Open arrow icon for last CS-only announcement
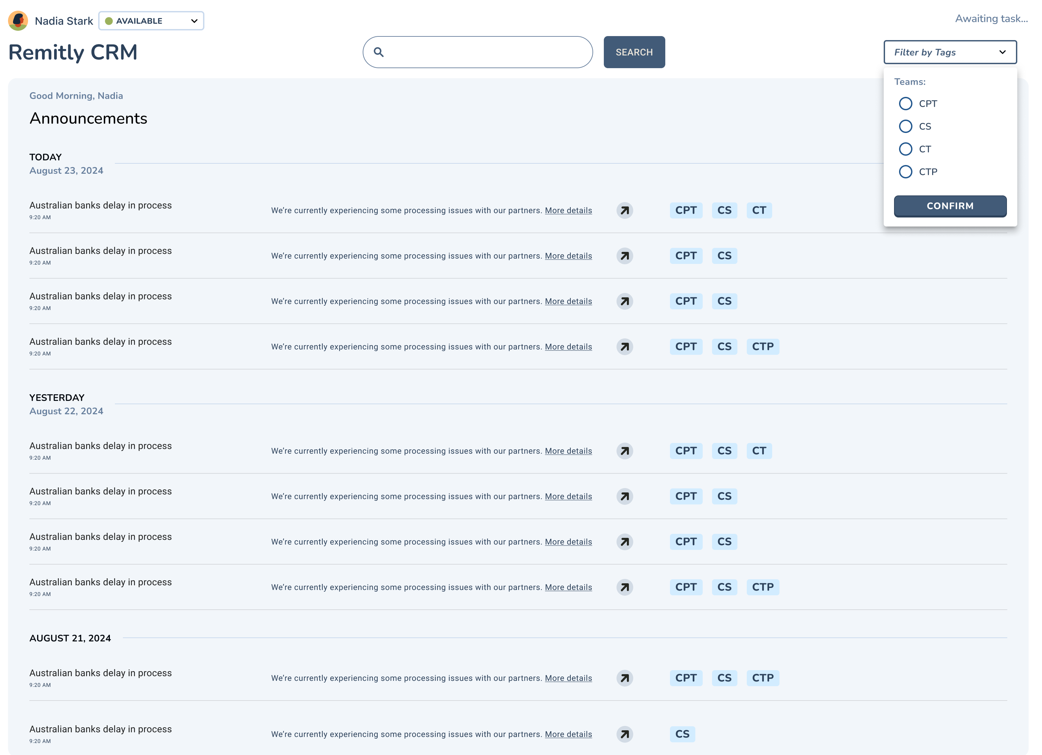 pyautogui.click(x=625, y=734)
